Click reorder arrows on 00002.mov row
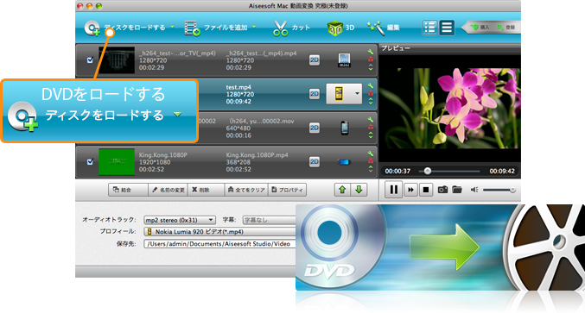Image resolution: width=585 pixels, height=313 pixels. 371,135
